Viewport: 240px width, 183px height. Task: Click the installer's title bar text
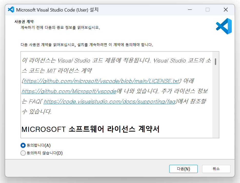click(x=57, y=10)
